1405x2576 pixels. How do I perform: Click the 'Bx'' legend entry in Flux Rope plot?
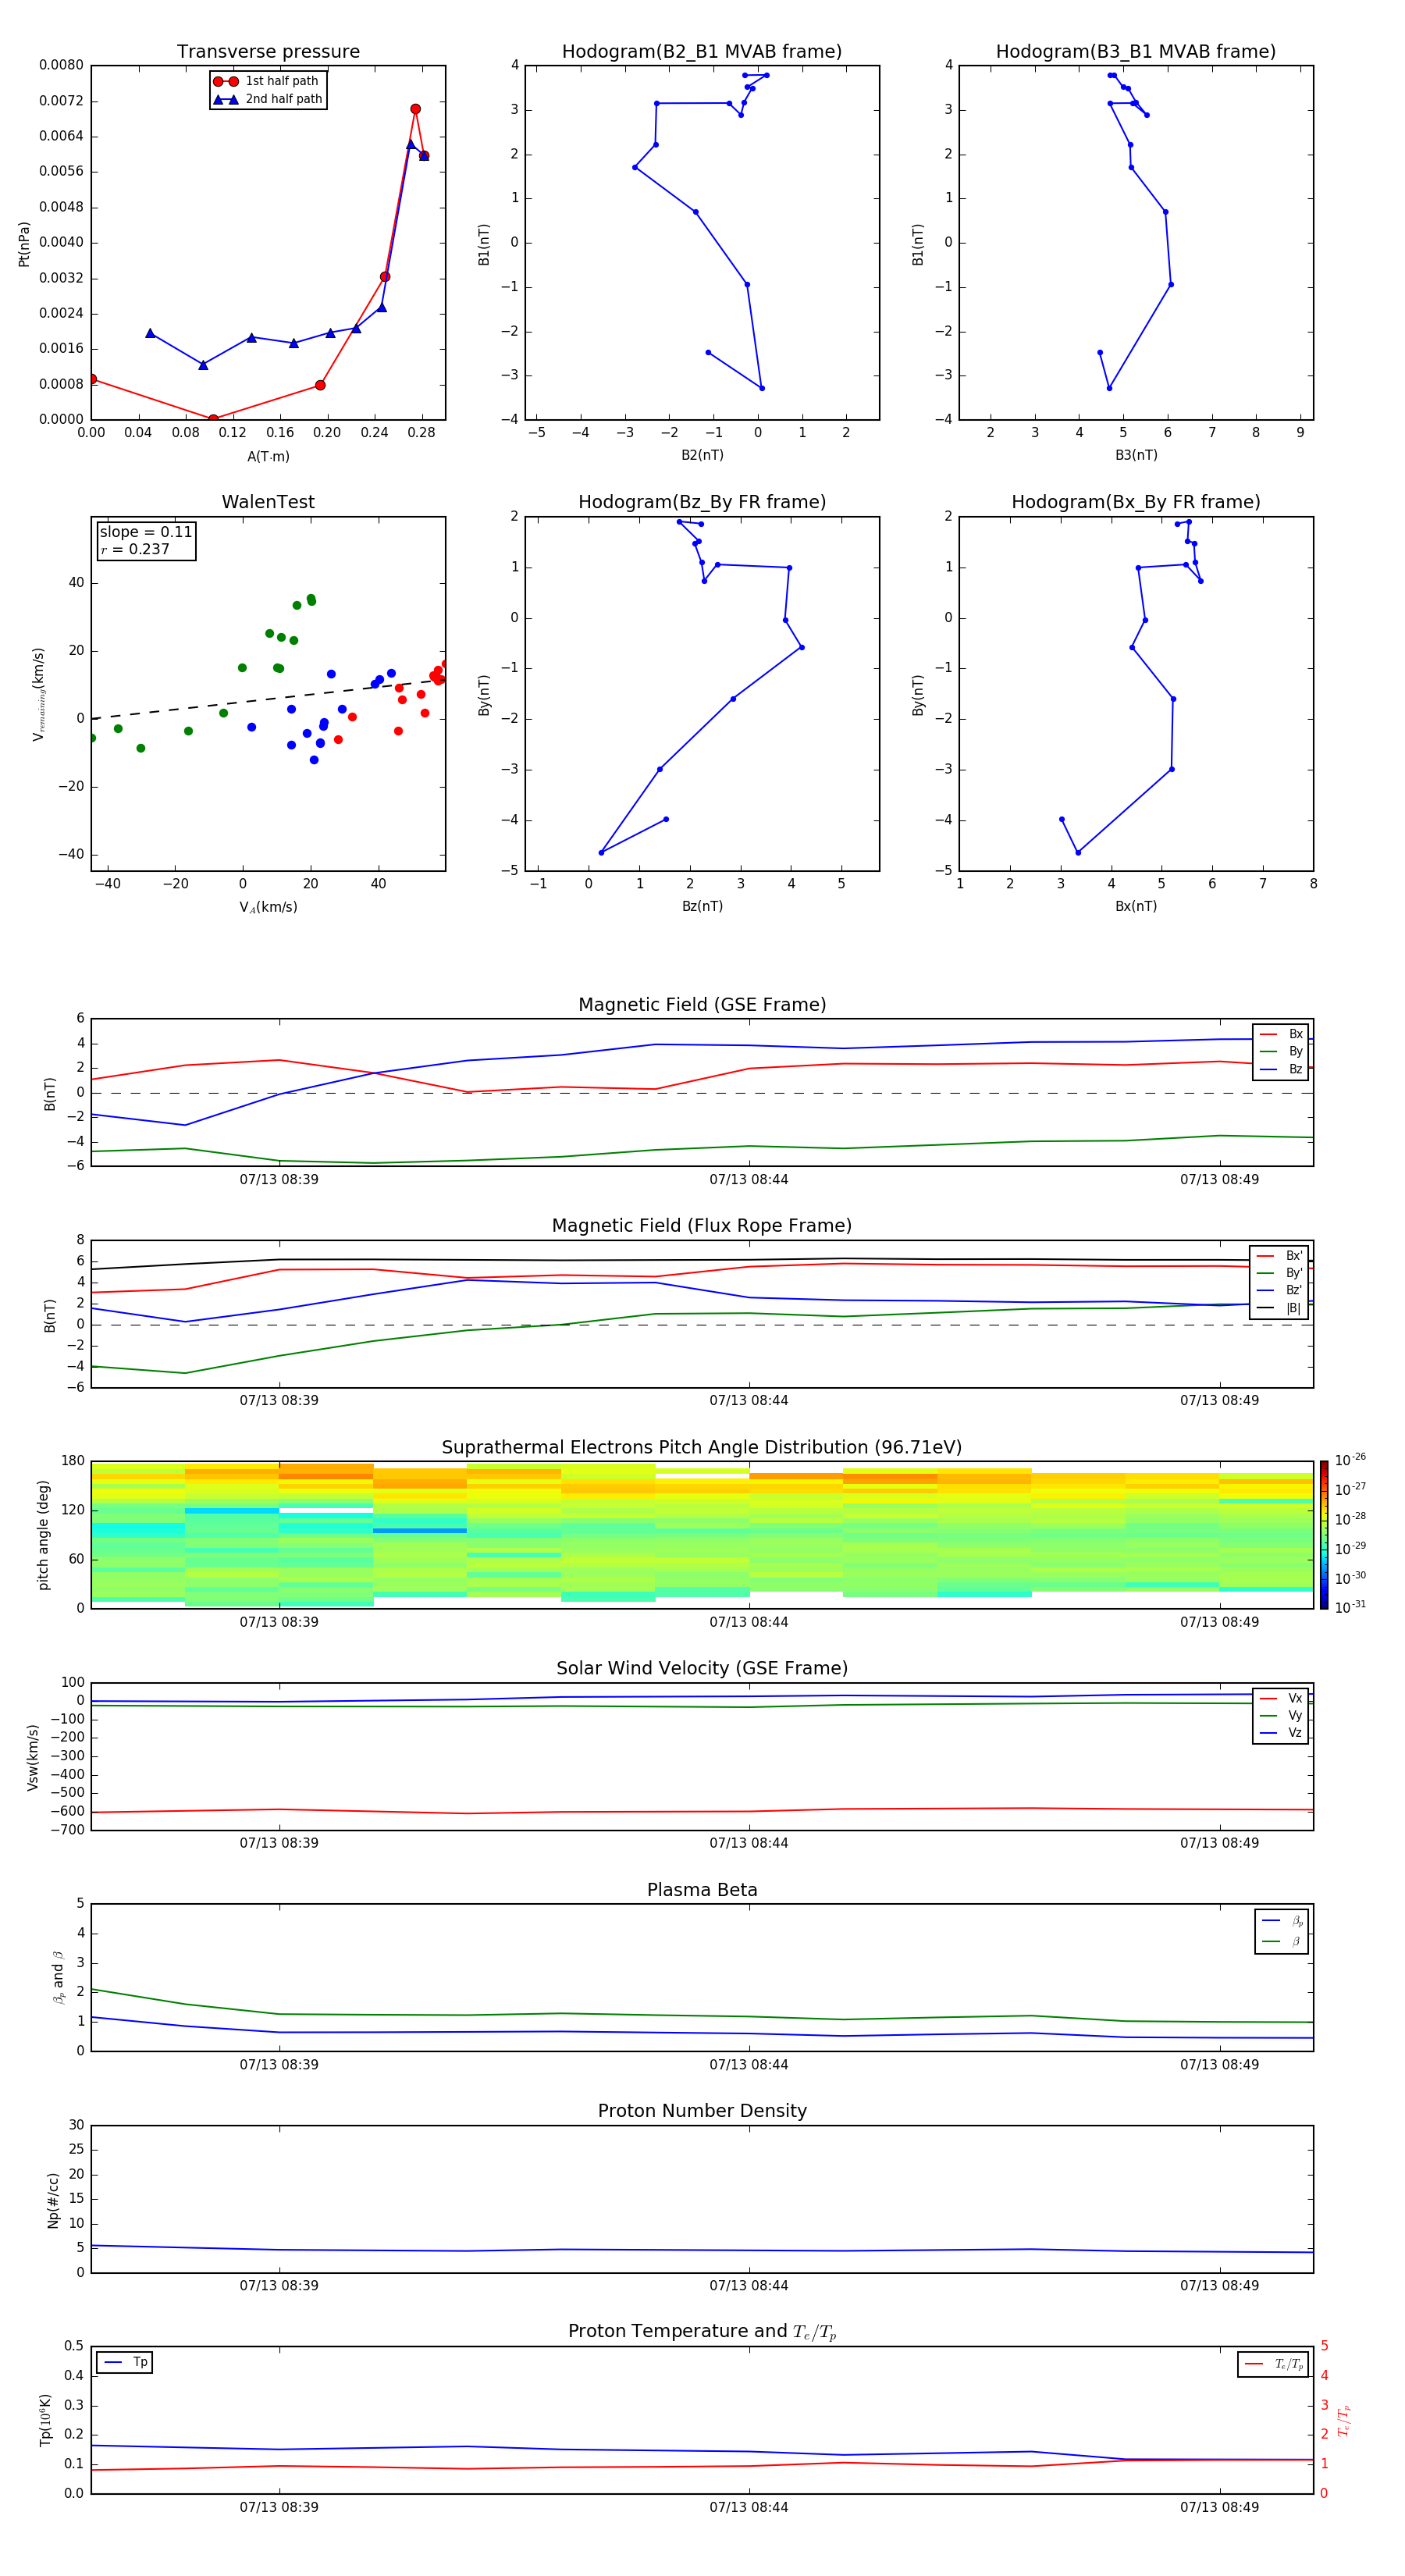1279,1256
